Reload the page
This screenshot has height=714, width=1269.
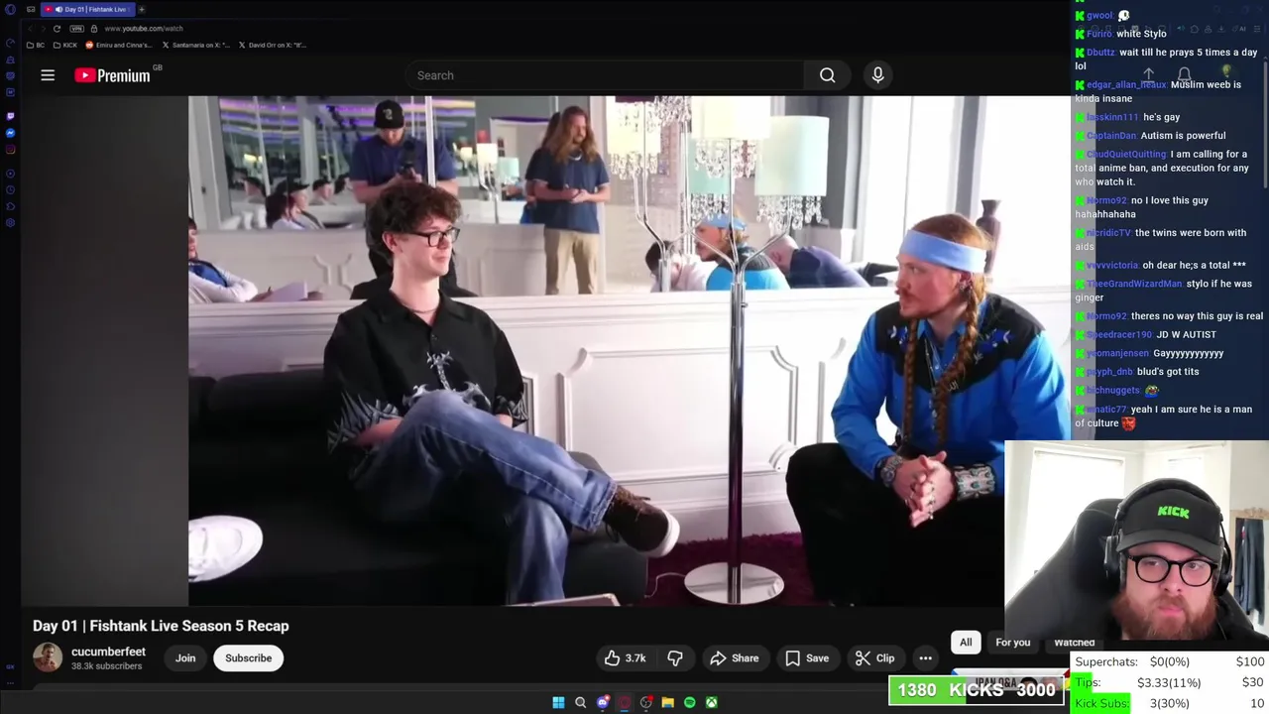[x=57, y=28]
